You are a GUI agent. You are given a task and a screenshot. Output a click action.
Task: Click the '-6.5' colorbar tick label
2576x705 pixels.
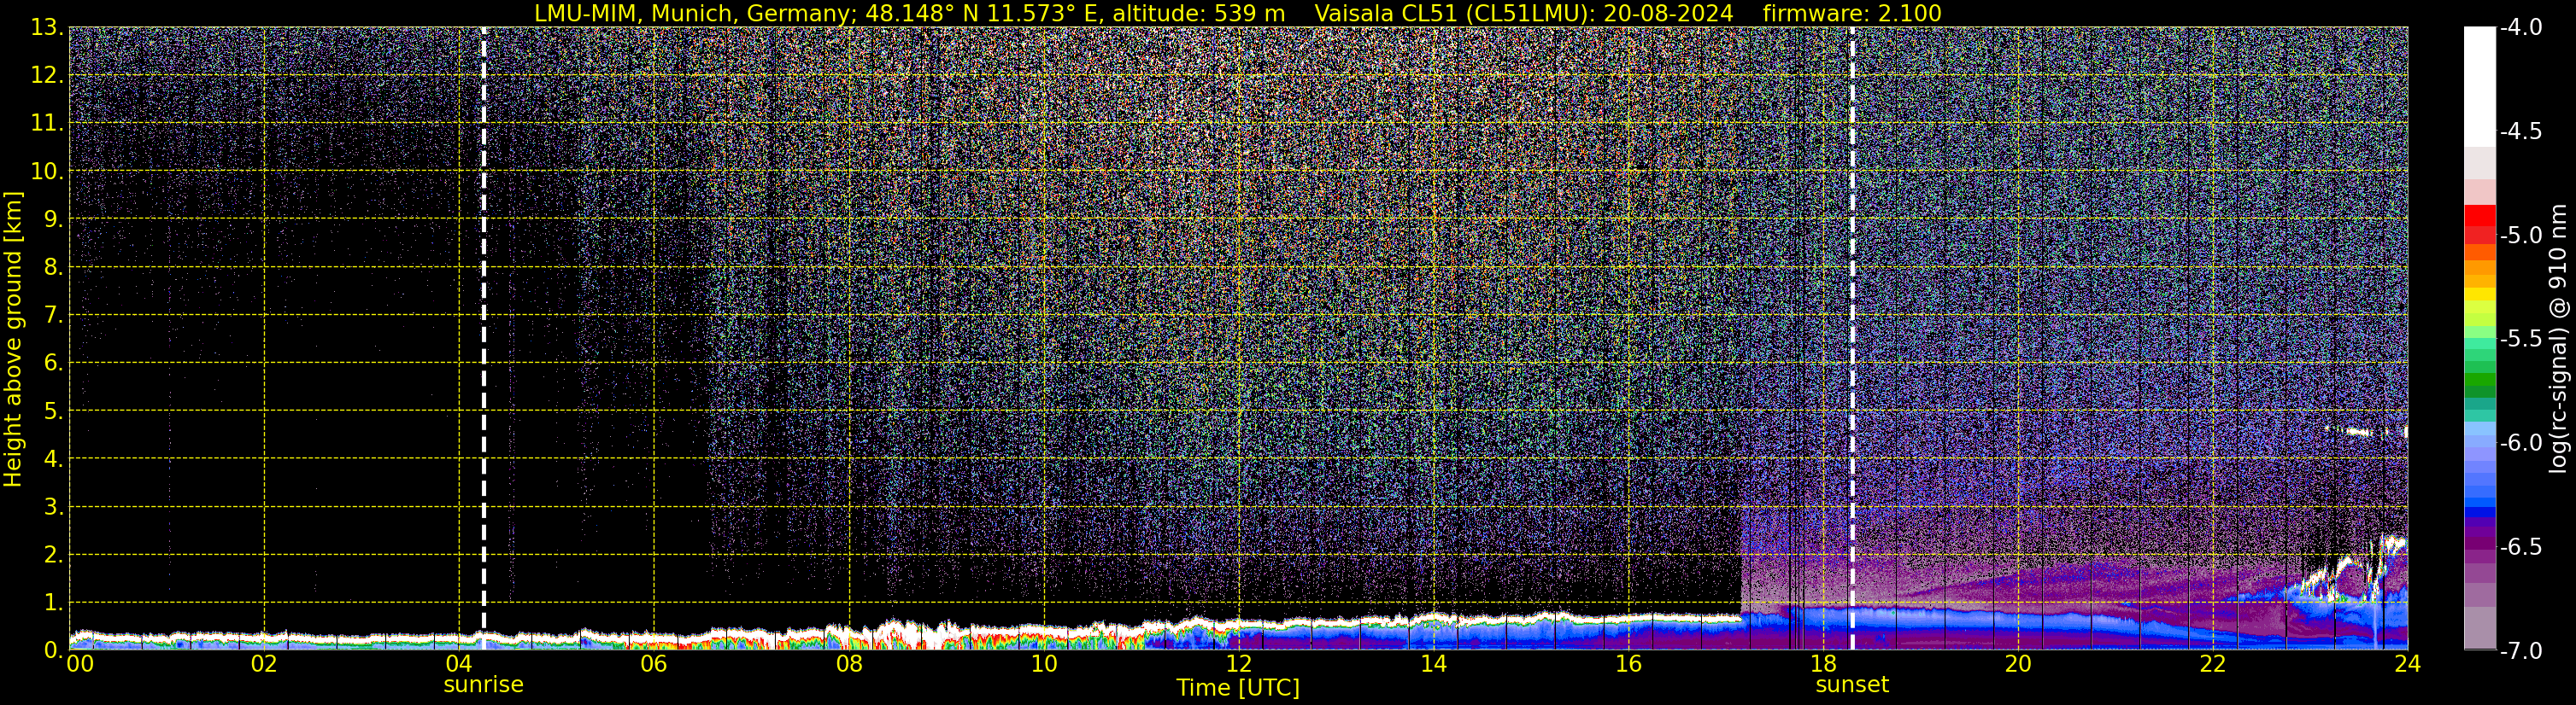point(2520,547)
